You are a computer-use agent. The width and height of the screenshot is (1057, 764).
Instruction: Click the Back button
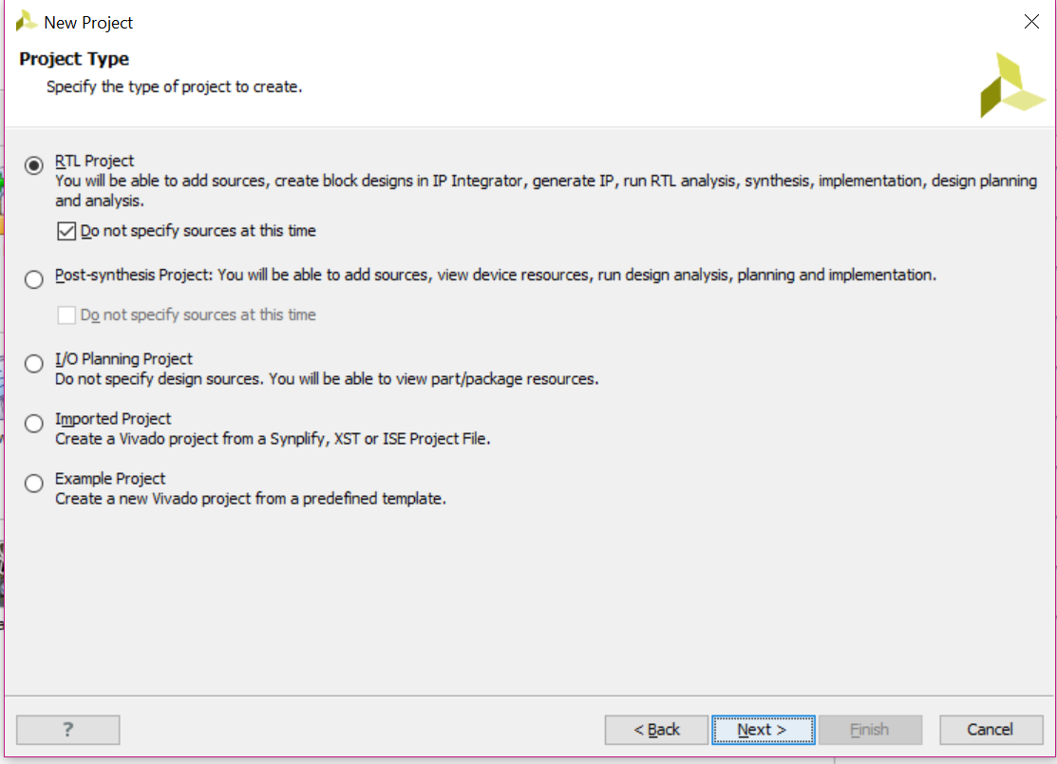[655, 730]
